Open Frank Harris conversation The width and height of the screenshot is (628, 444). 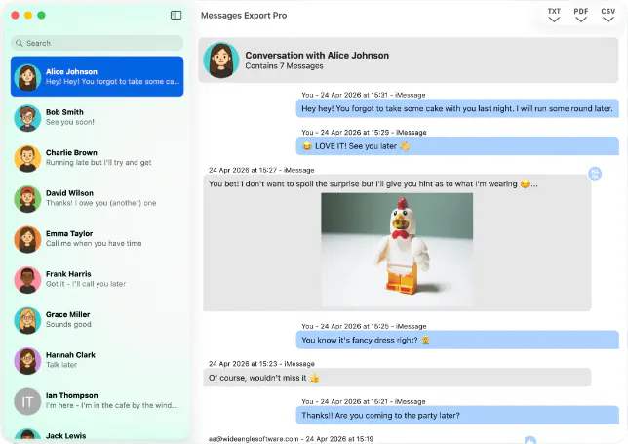click(x=97, y=279)
